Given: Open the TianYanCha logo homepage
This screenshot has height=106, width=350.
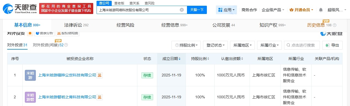Looking at the screenshot, I should pos(20,9).
